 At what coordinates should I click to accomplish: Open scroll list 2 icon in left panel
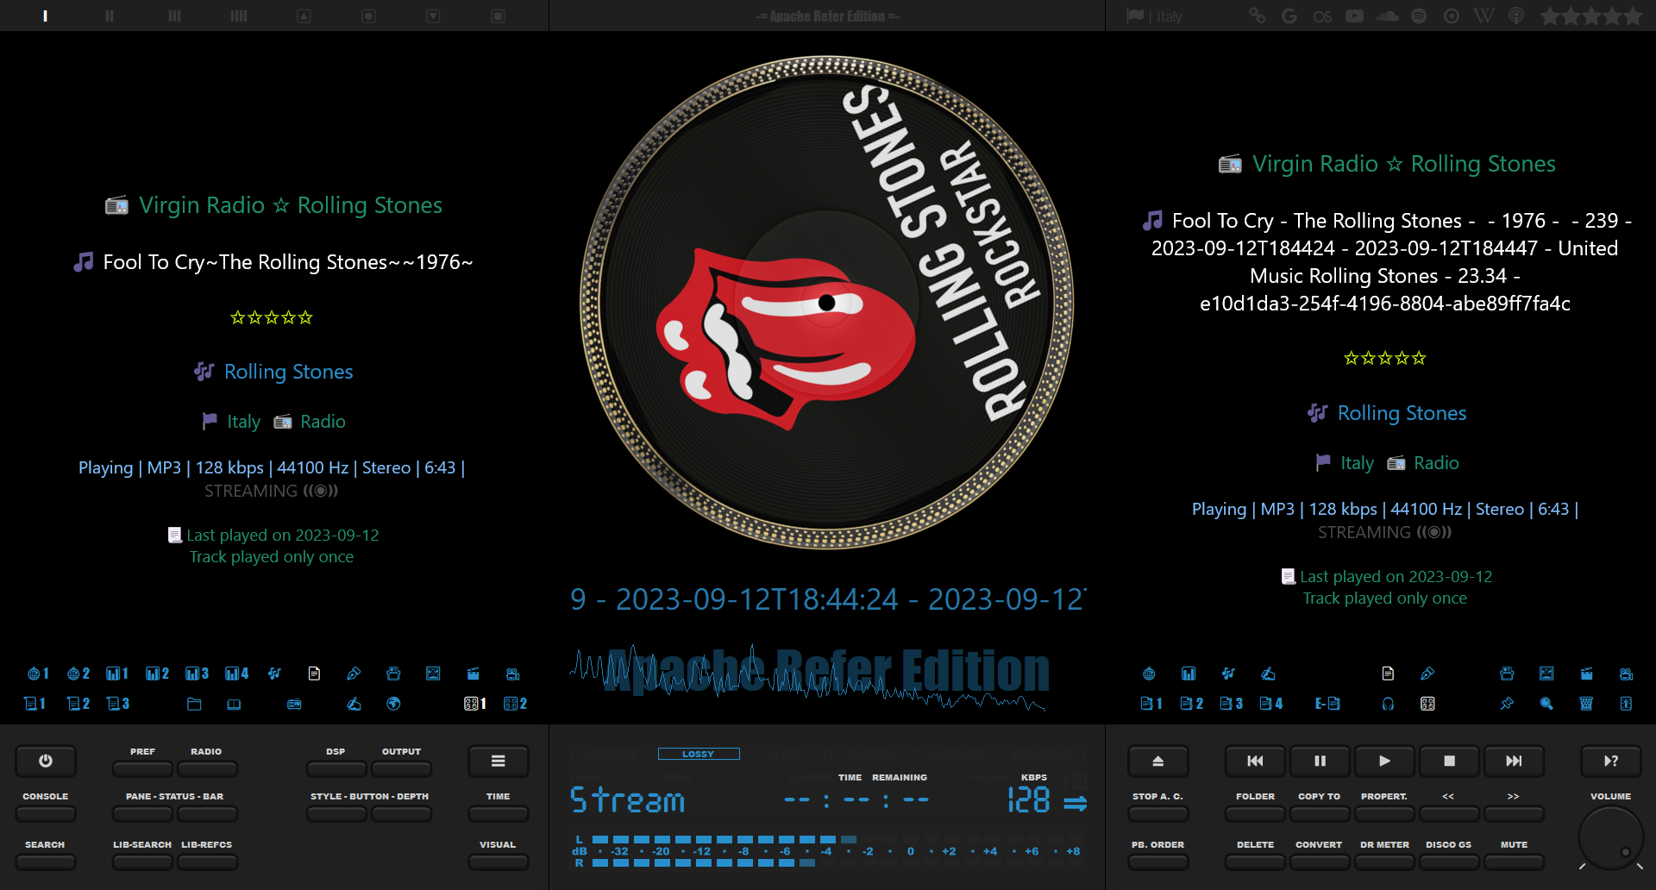tap(78, 704)
